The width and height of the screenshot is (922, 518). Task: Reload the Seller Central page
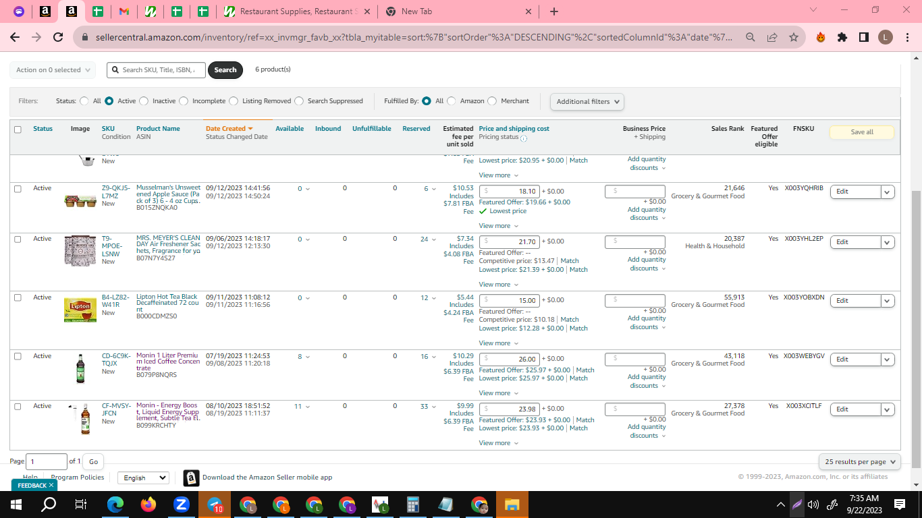point(58,37)
